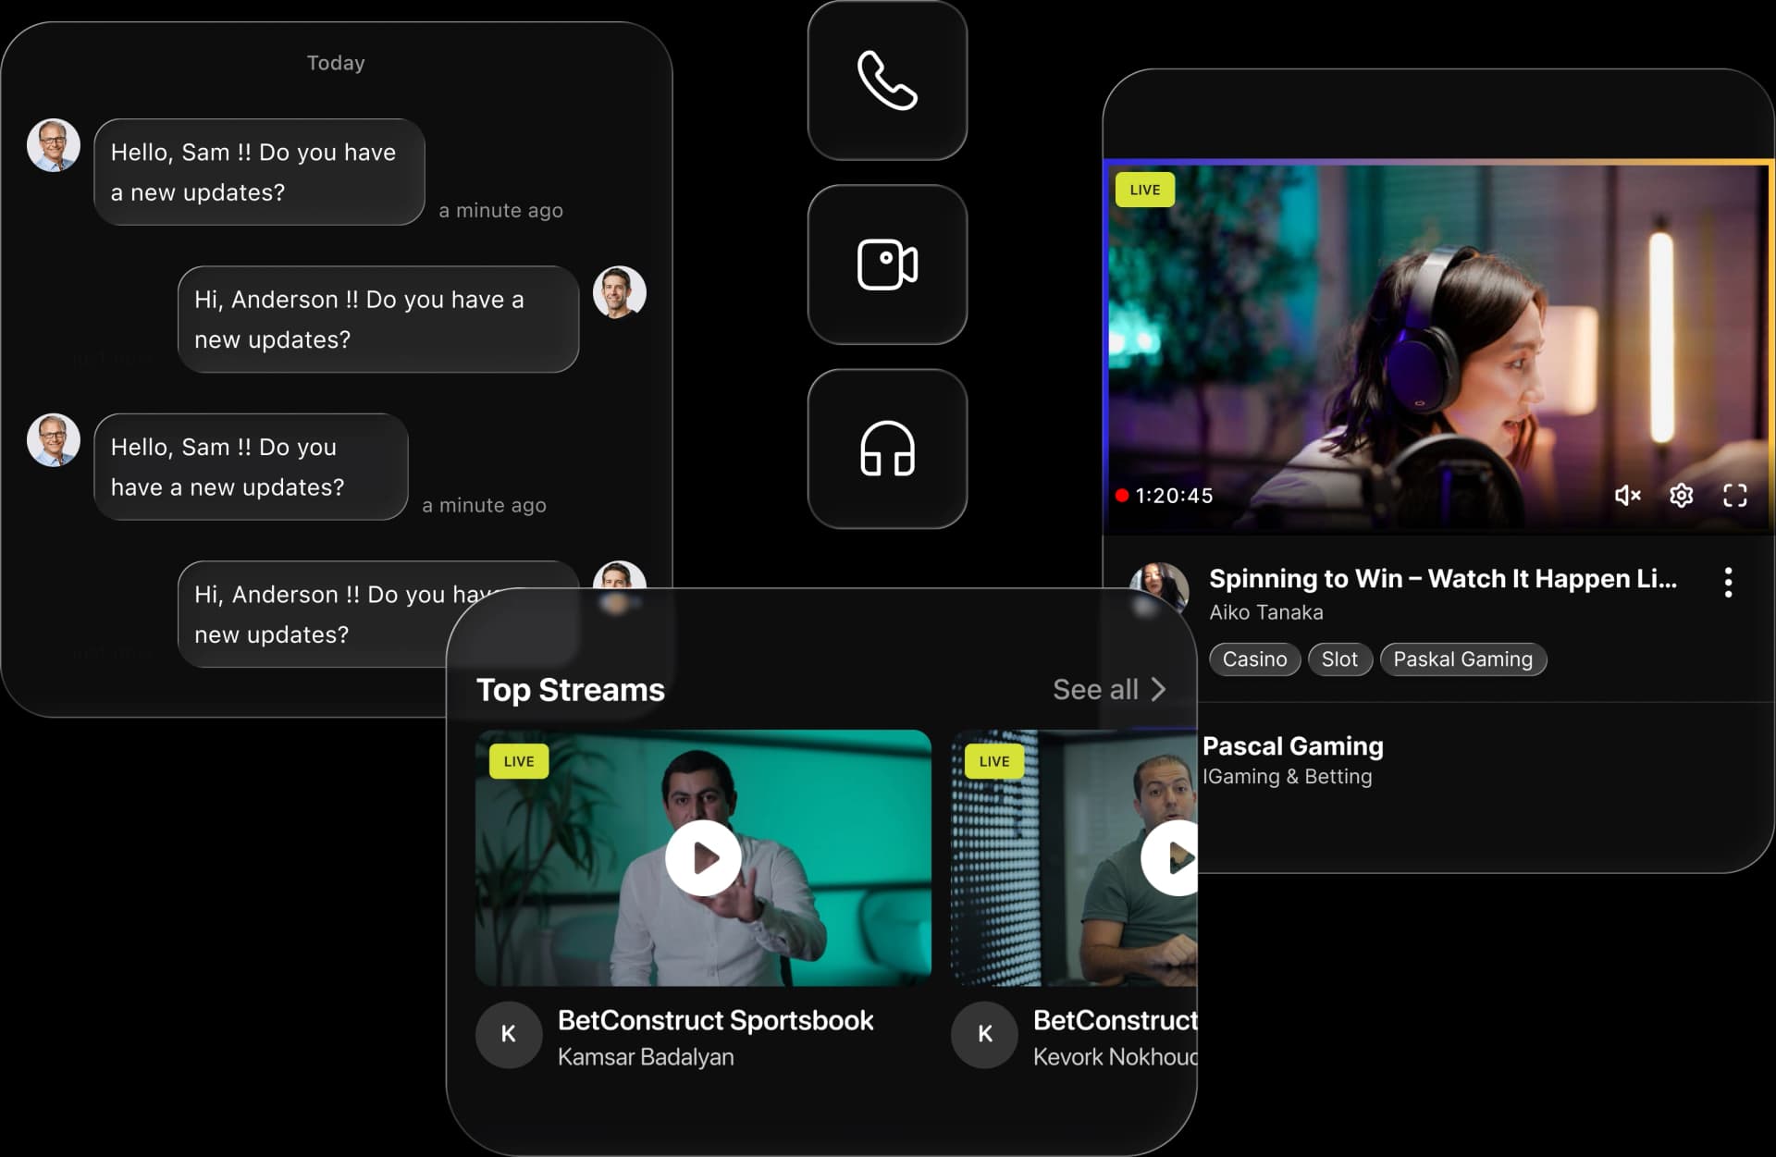This screenshot has height=1157, width=1776.
Task: Click Kamsar Badalyan's K avatar
Action: 509,1035
